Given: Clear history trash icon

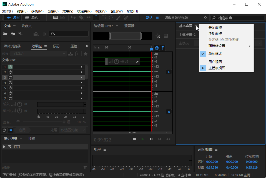Looking at the screenshot, I should [85, 167].
